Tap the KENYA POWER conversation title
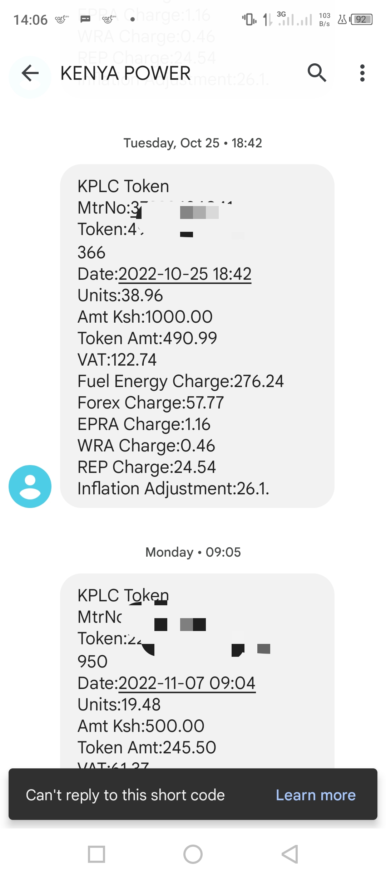 pos(125,73)
